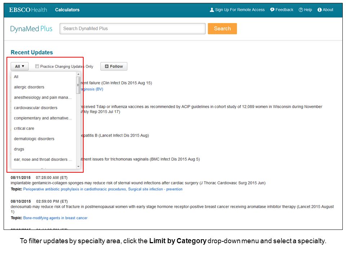Viewport: 346px width, 259px height.
Task: Click the category list scrollbar thumb
Action: coord(78,85)
